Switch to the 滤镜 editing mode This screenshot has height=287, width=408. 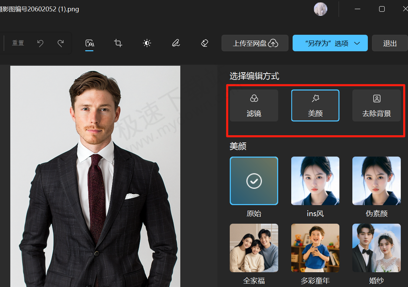pos(254,105)
